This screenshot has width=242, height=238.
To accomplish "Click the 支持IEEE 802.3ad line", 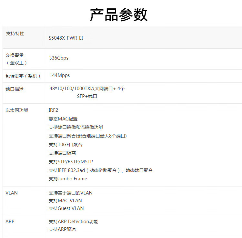I will pos(101,170).
